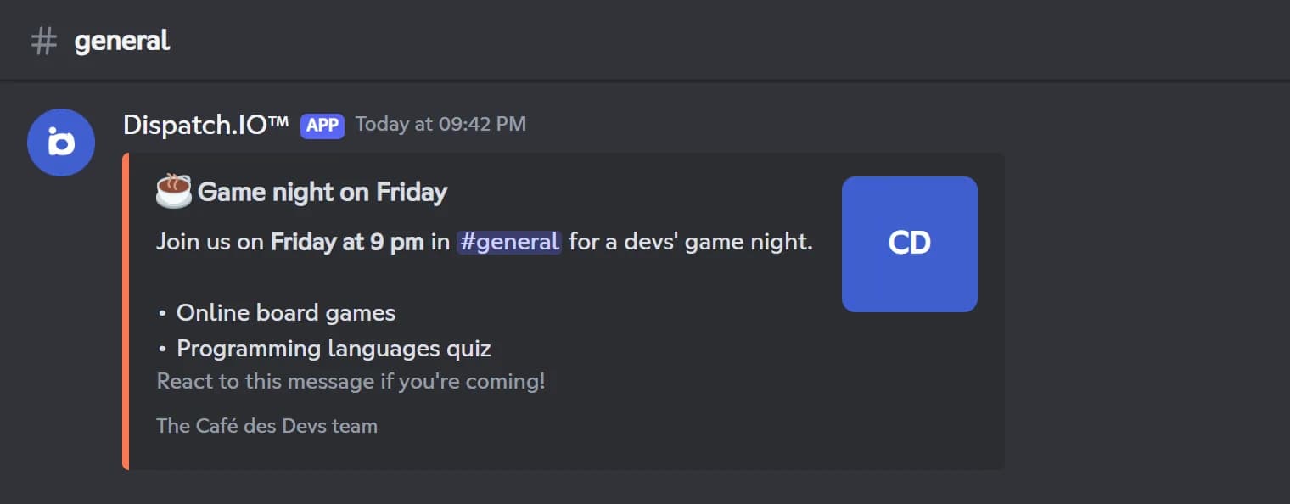Open the CD thumbnail image
Screen dimensions: 1290x504
click(910, 244)
